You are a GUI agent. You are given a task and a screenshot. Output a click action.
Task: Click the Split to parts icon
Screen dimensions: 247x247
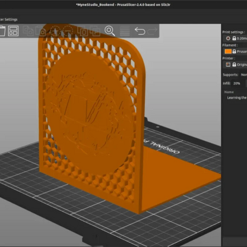point(95,31)
